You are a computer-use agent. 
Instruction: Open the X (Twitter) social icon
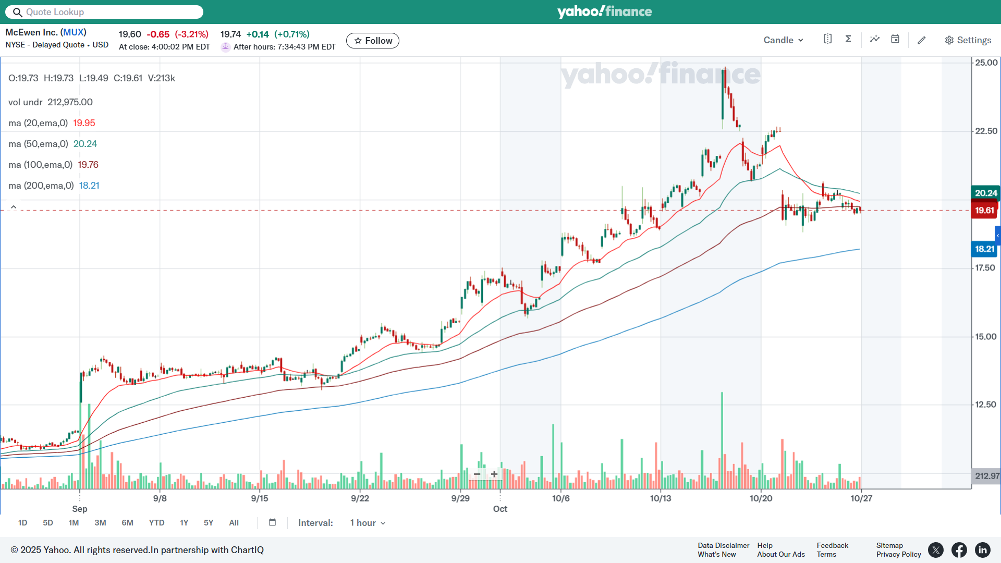(936, 550)
